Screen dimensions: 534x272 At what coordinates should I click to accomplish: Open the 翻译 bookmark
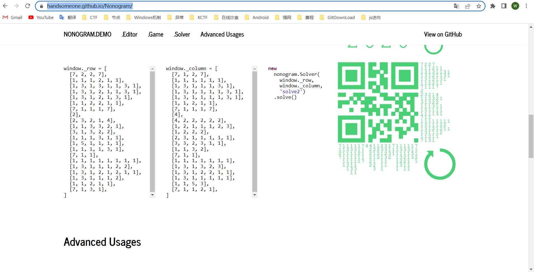pos(68,17)
